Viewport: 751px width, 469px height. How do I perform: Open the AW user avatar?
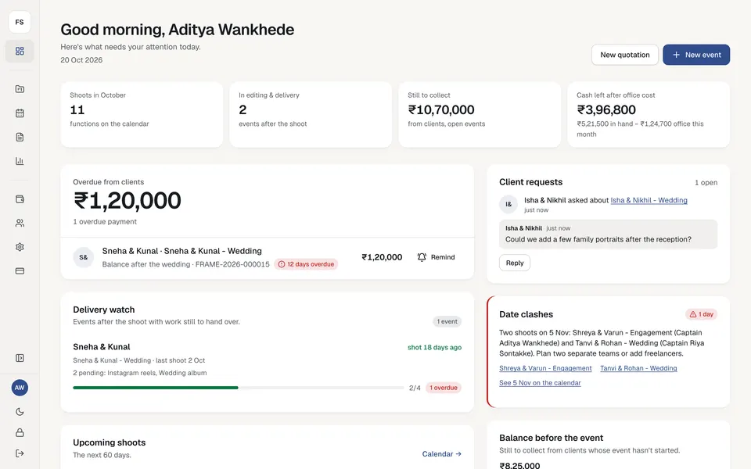[x=20, y=388]
